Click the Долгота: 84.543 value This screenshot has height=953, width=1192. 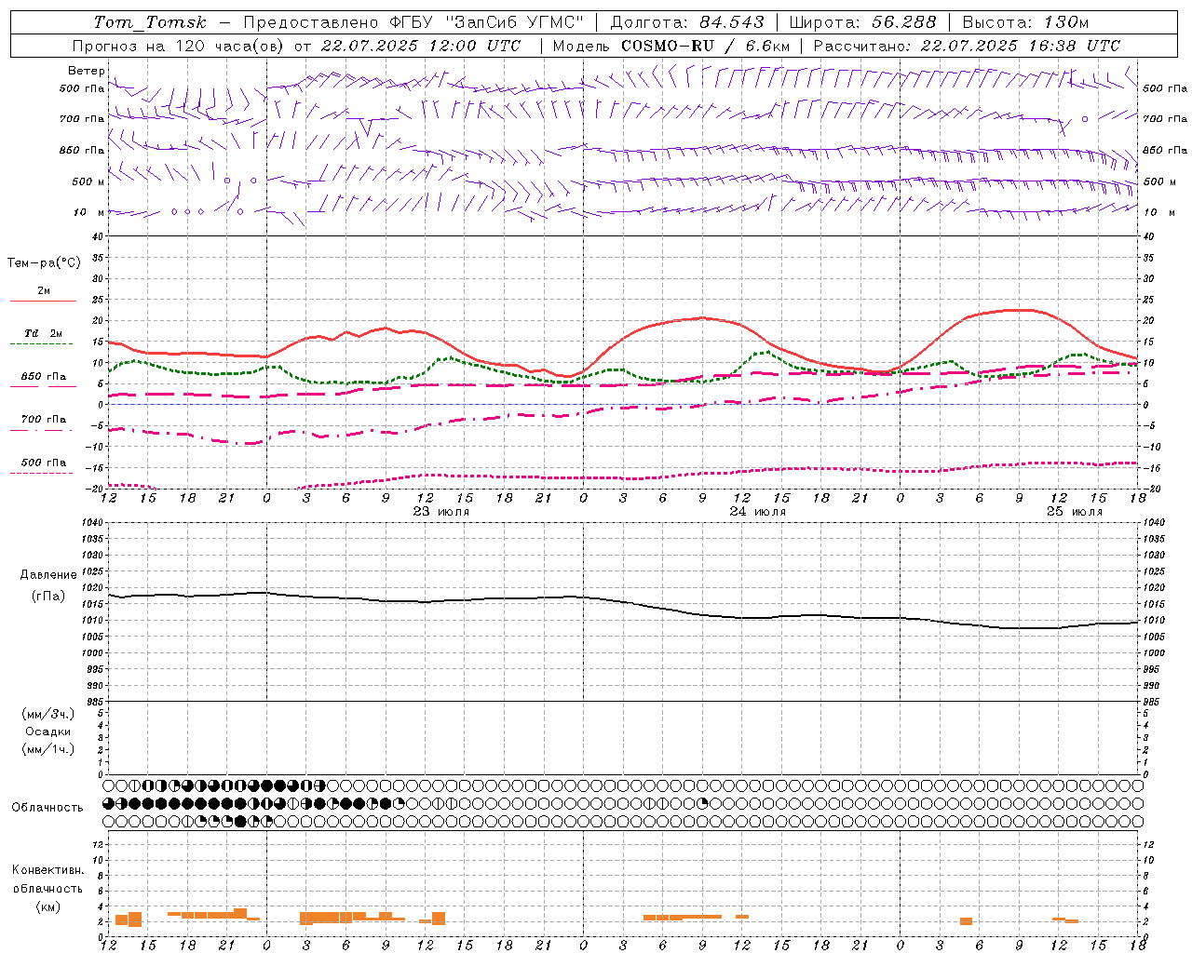pyautogui.click(x=687, y=22)
